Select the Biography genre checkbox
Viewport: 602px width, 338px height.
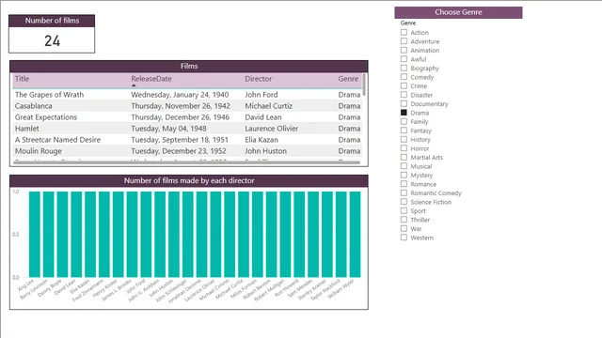(404, 69)
